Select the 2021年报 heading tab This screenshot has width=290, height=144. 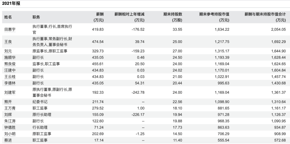(11, 3)
